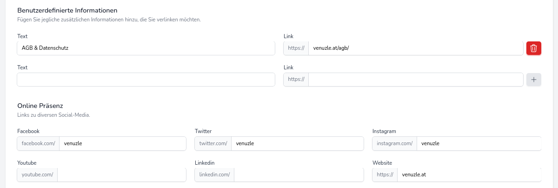Viewport: 558px width, 188px height.
Task: Delete the AGB & Datenschutz link row
Action: click(x=533, y=48)
